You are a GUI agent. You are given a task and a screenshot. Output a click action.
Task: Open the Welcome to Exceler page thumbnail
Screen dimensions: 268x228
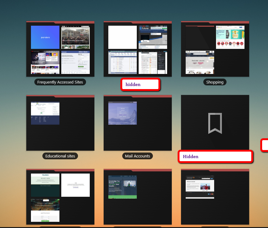[200, 187]
